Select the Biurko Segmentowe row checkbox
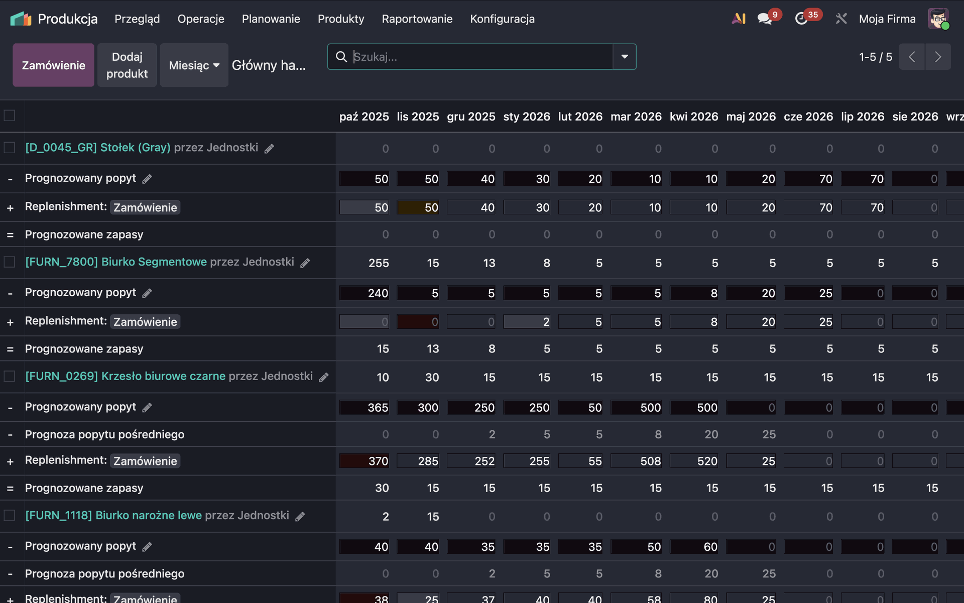 [x=10, y=262]
